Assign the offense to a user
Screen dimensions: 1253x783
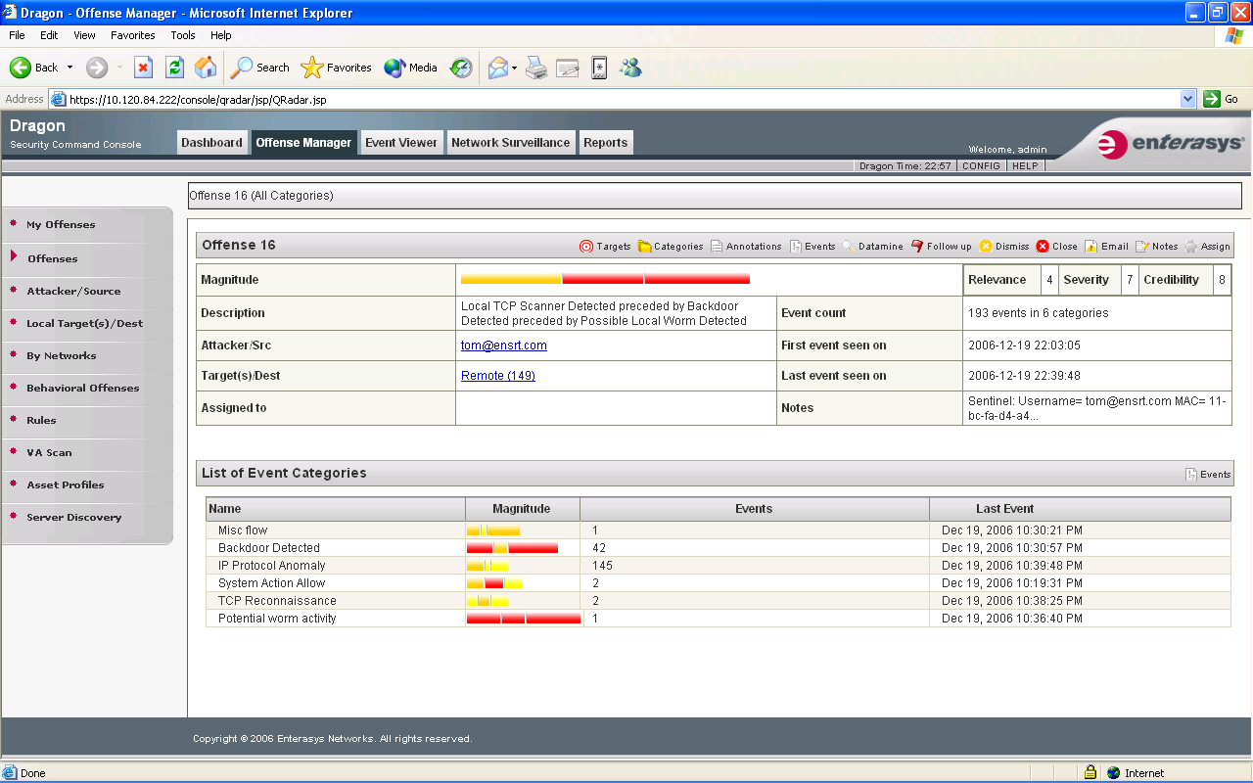click(1207, 246)
